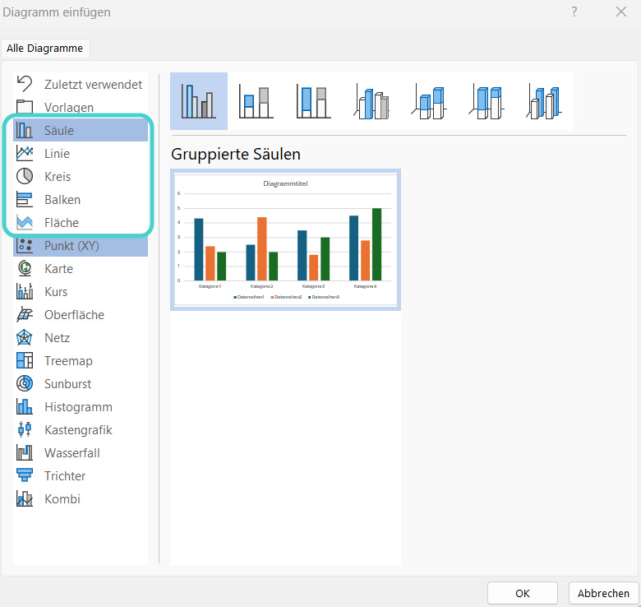This screenshot has width=641, height=607.
Task: Select the clustered column subtype (Gruppierte Säulen)
Action: (199, 101)
